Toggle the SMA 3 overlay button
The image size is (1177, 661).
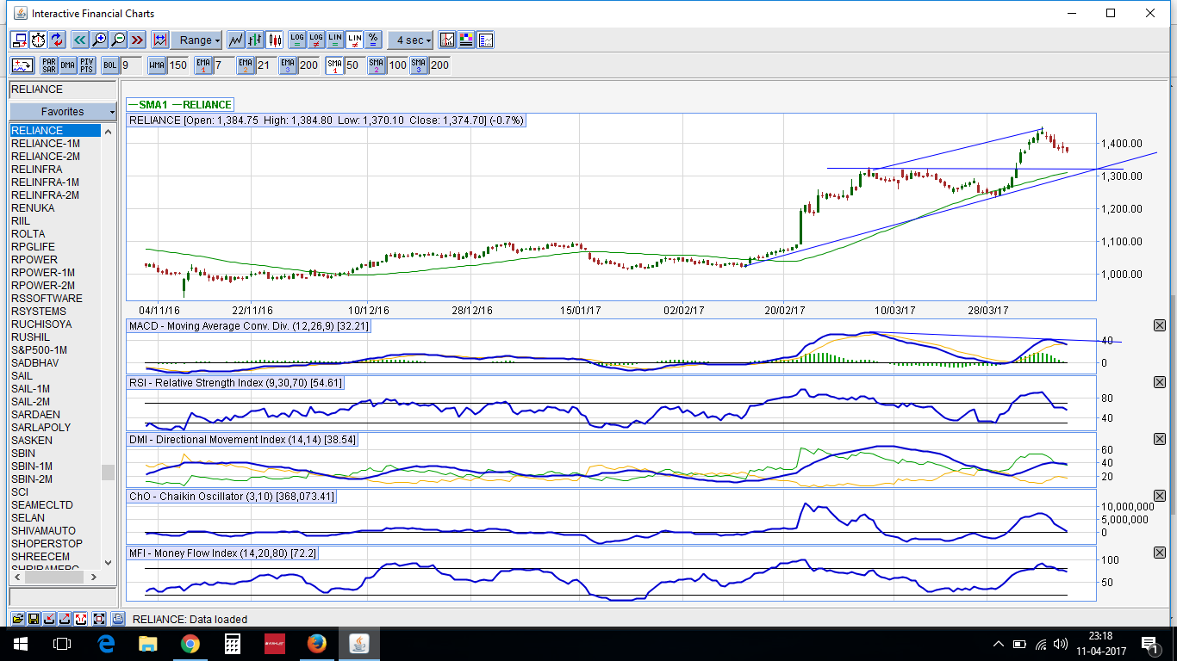pyautogui.click(x=419, y=65)
